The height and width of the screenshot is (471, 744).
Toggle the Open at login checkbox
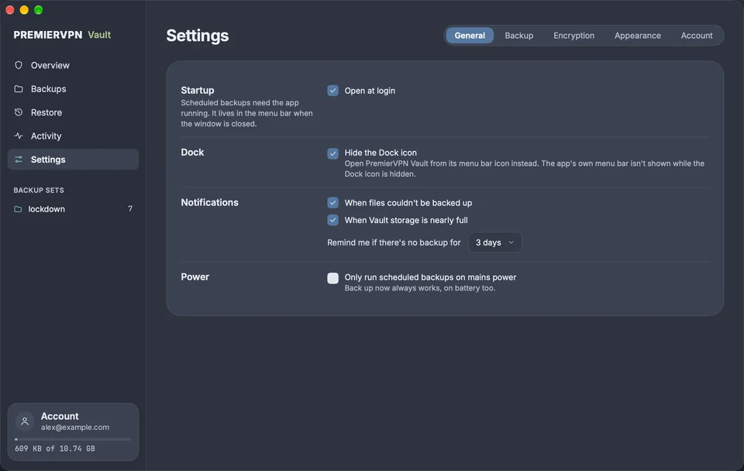[332, 91]
